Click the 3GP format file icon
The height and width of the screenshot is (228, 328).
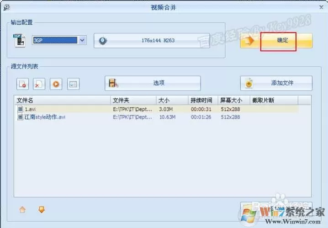click(19, 40)
